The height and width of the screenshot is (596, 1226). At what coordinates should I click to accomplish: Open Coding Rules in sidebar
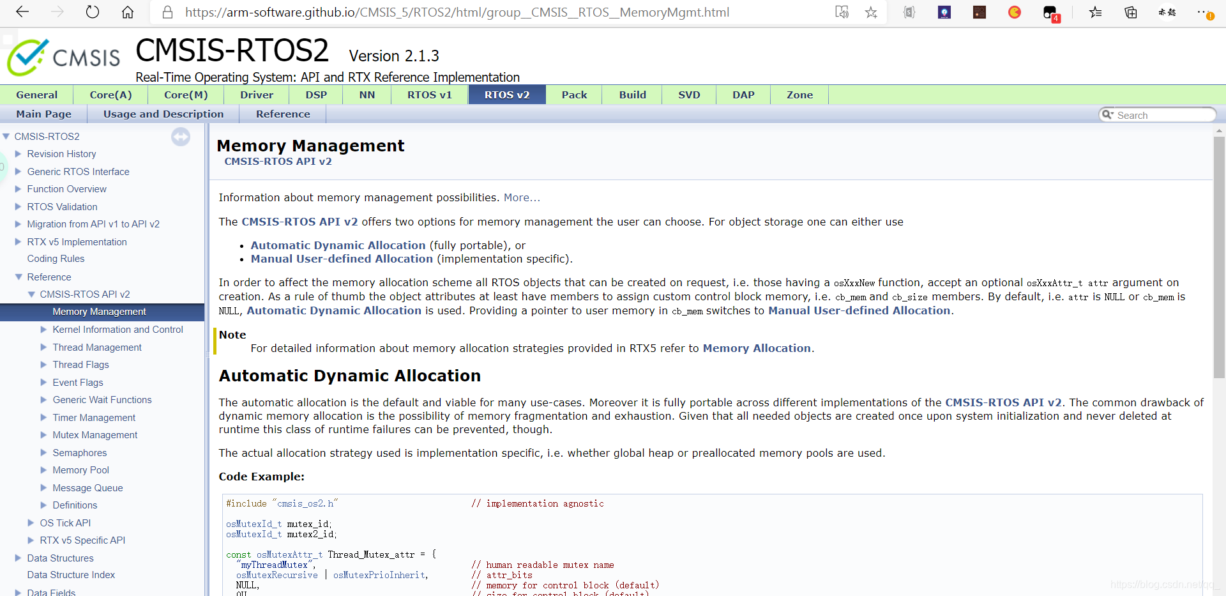coord(56,259)
